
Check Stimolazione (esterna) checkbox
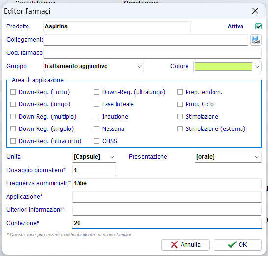tap(180, 129)
